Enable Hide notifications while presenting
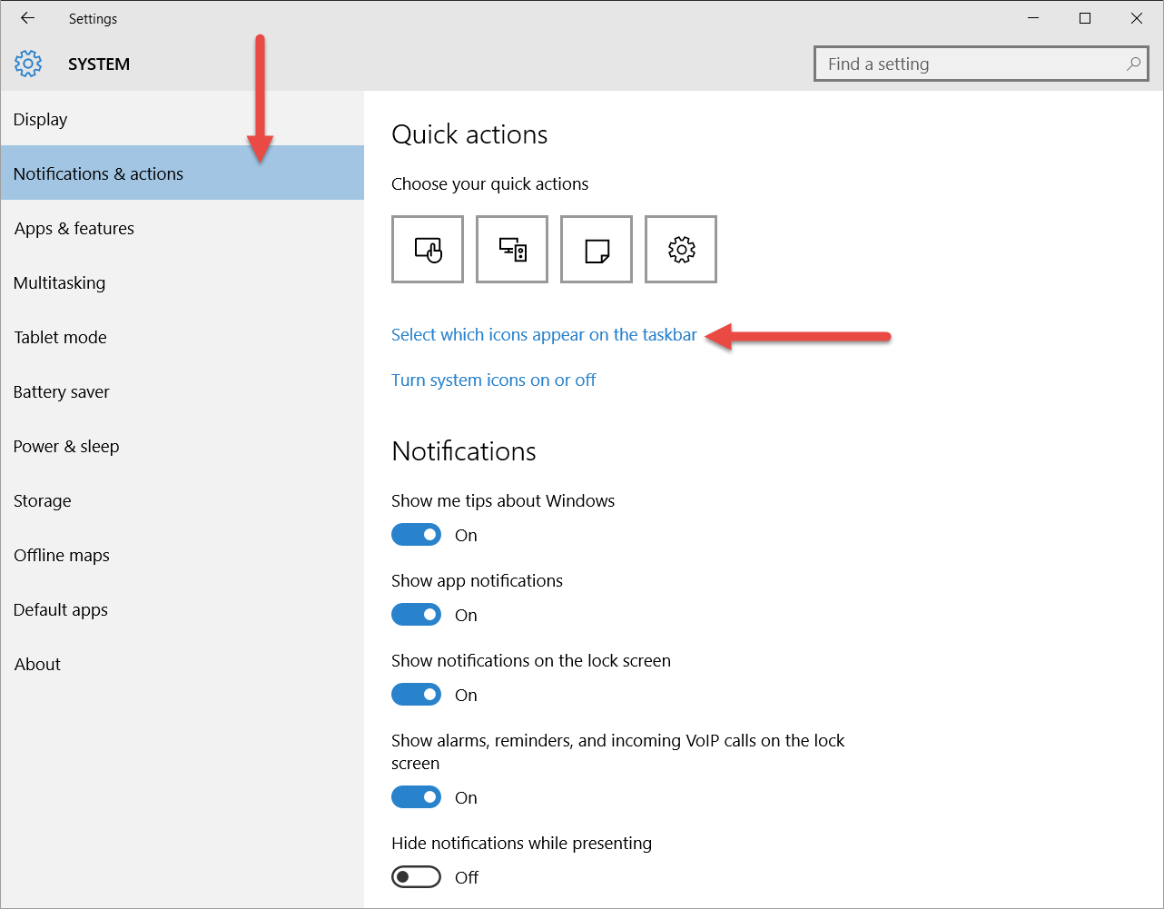 pos(416,876)
